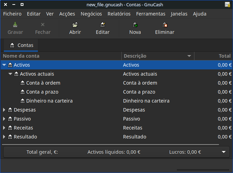Click the bank icon beside Dinheiro na carteira
233x173 pixels.
click(x=23, y=101)
